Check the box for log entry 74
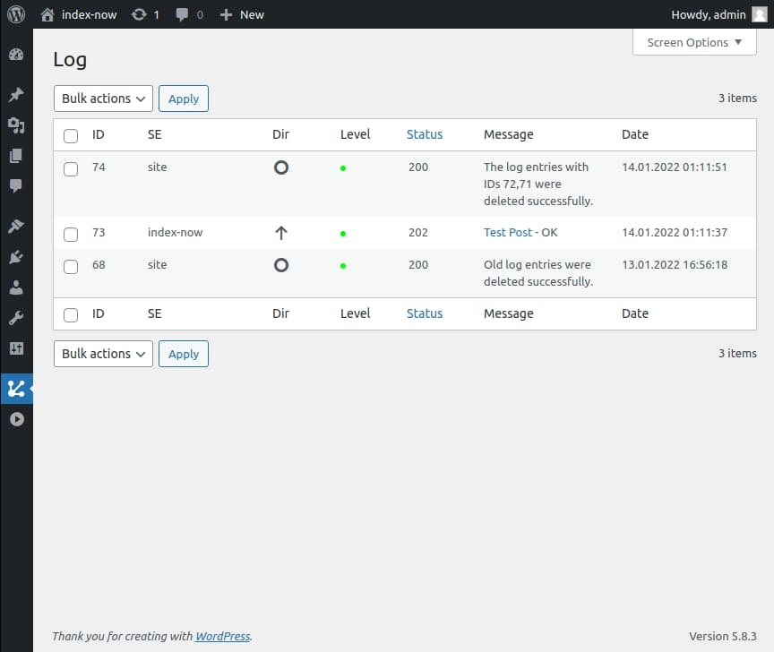This screenshot has height=652, width=774. [71, 168]
